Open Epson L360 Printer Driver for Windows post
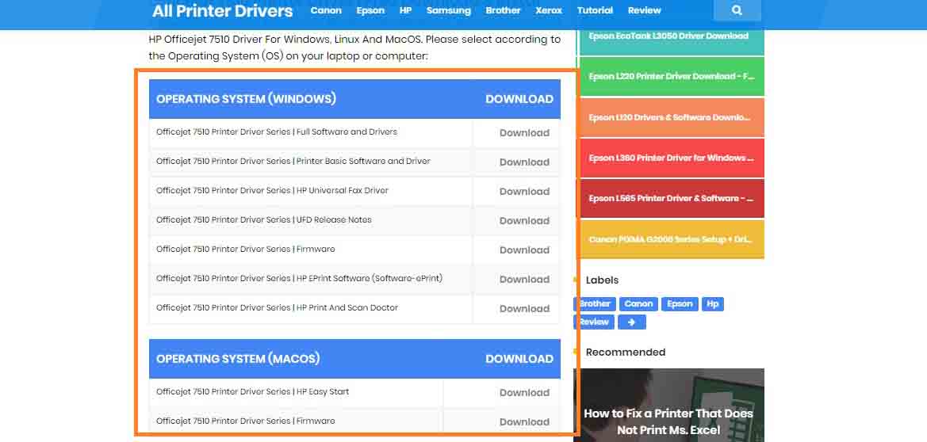This screenshot has height=442, width=927. [672, 158]
